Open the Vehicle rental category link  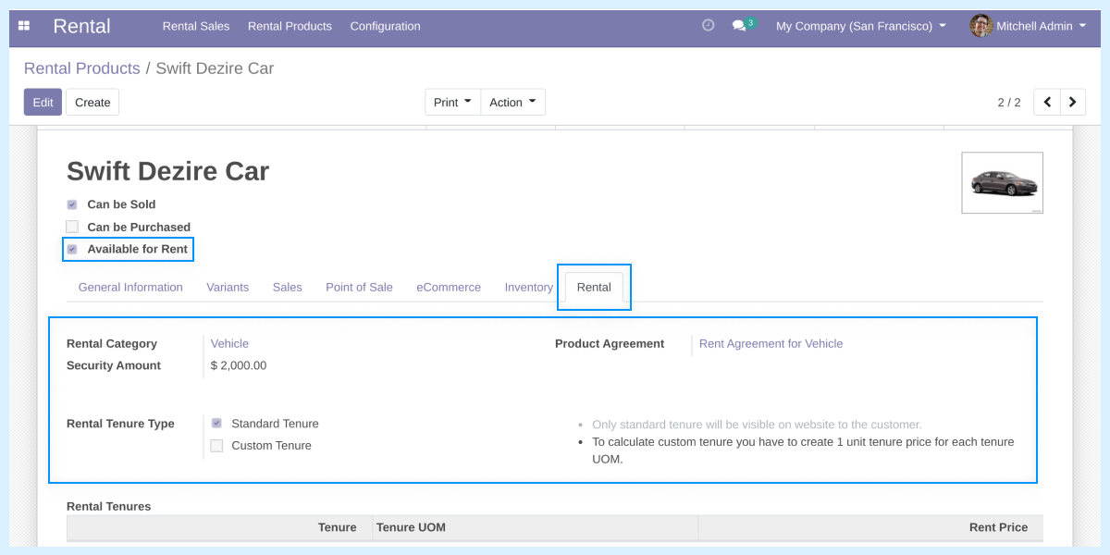229,343
